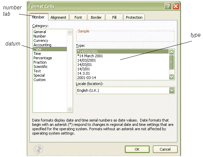Select the 14.3.01 date type
The height and width of the screenshot is (157, 203).
click(83, 73)
